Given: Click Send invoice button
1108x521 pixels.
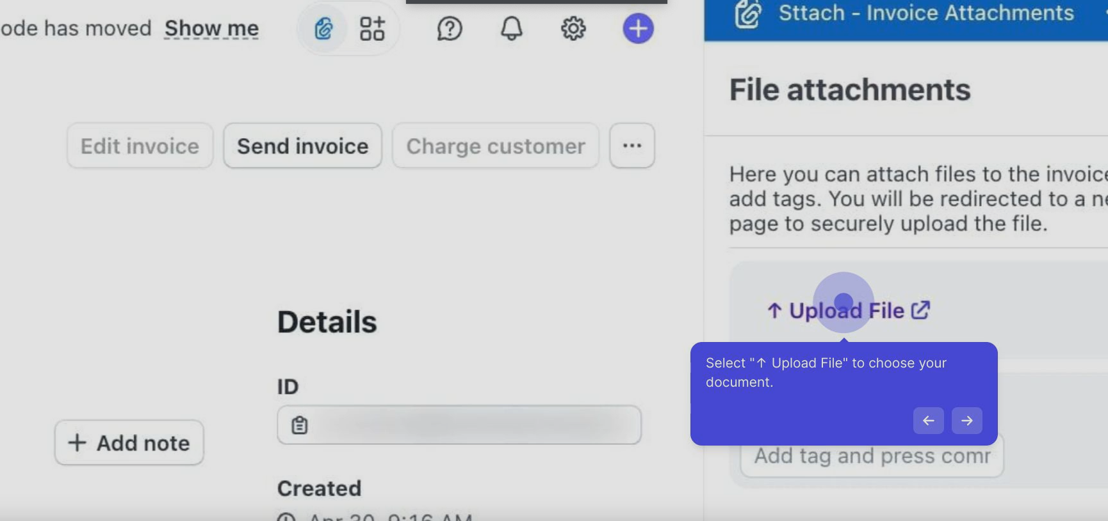Looking at the screenshot, I should click(x=303, y=146).
